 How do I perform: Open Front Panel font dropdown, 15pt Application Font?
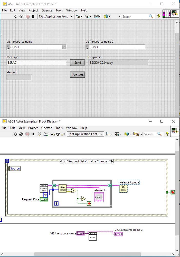click(56, 16)
